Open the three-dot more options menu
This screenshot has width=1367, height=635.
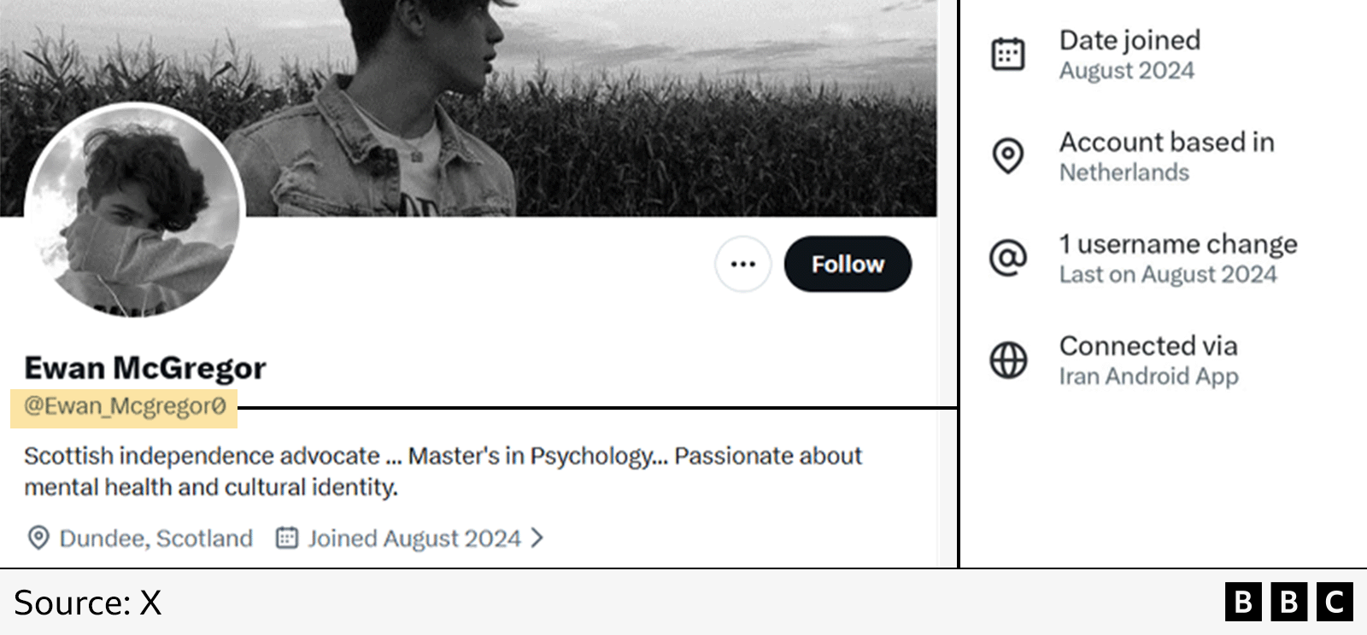pyautogui.click(x=742, y=265)
